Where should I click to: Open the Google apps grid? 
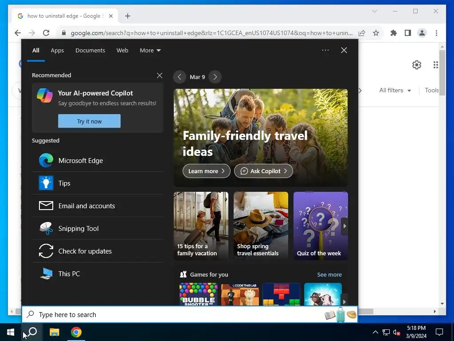[x=436, y=65]
